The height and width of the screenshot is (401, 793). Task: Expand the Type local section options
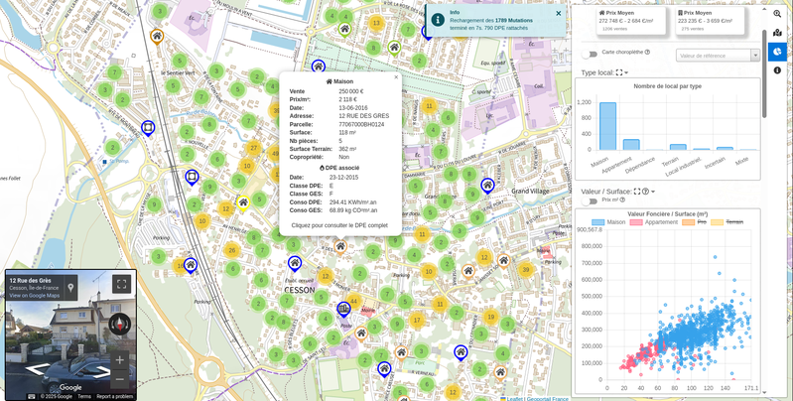[625, 72]
